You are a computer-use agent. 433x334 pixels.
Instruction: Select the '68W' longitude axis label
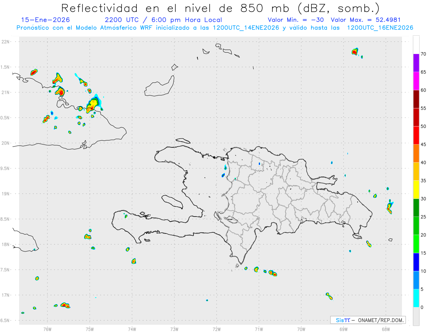point(386,329)
